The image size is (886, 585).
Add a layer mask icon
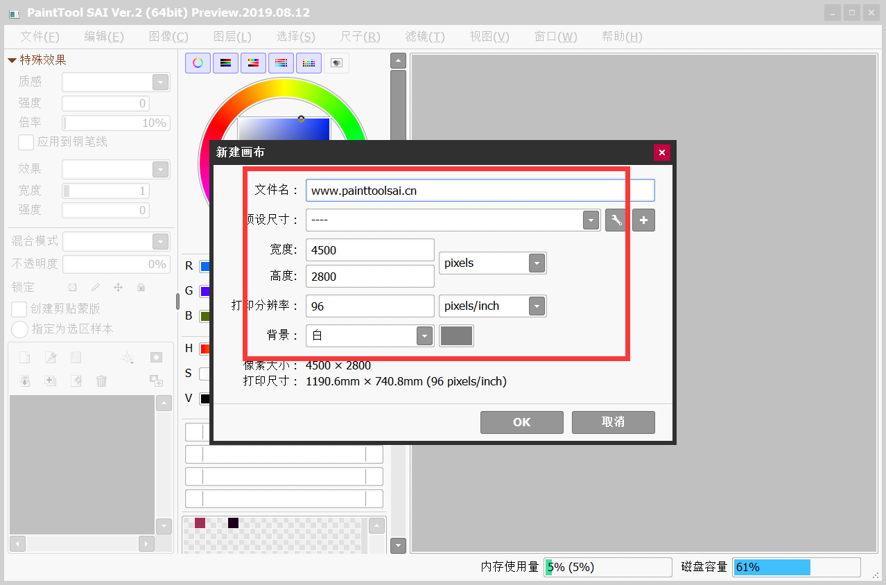point(156,358)
